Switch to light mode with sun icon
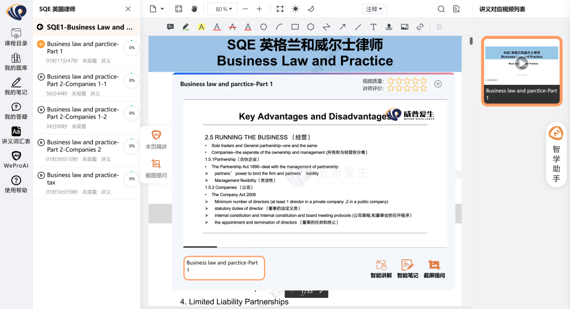The width and height of the screenshot is (570, 309). click(295, 9)
